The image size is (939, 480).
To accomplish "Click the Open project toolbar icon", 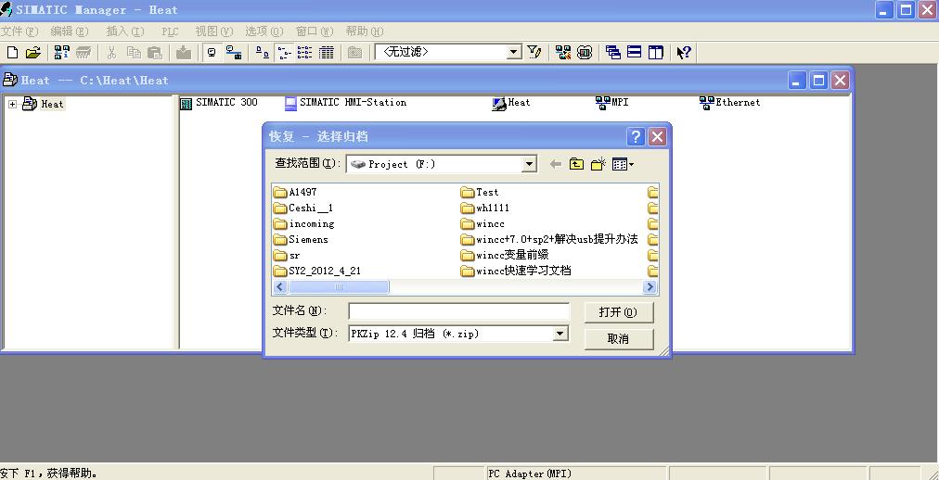I will [32, 53].
